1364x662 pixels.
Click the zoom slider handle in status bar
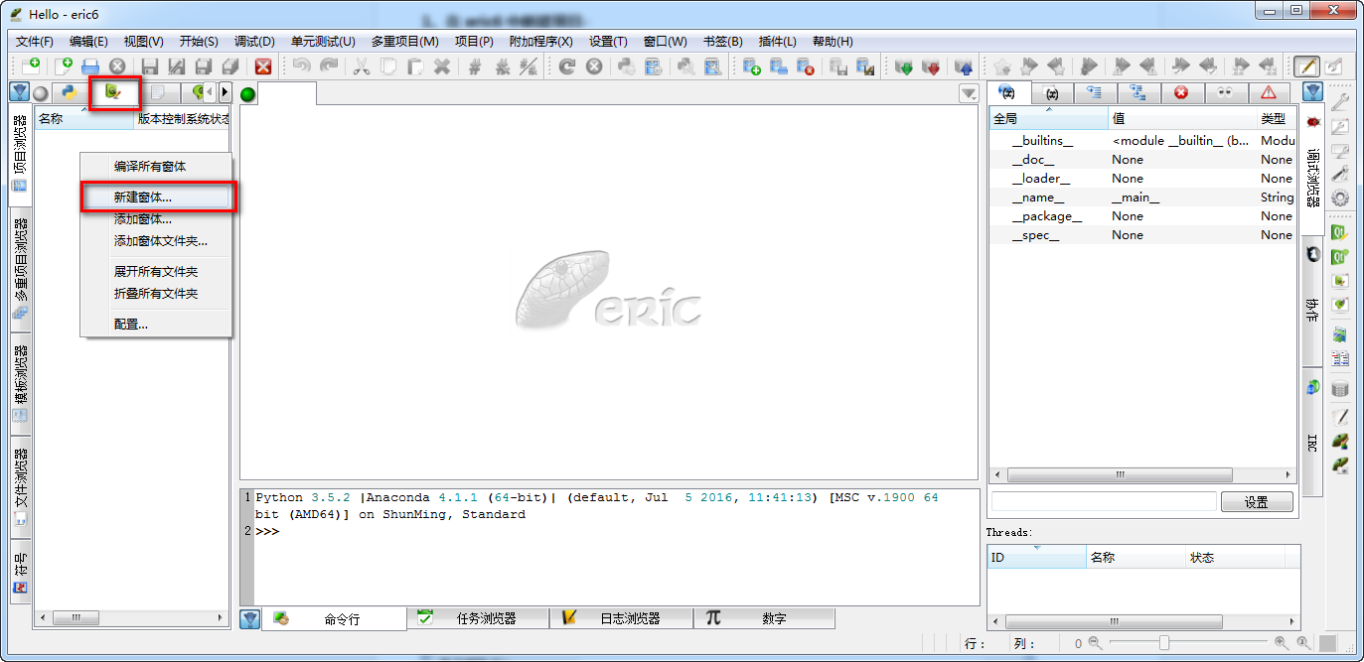(x=1163, y=643)
